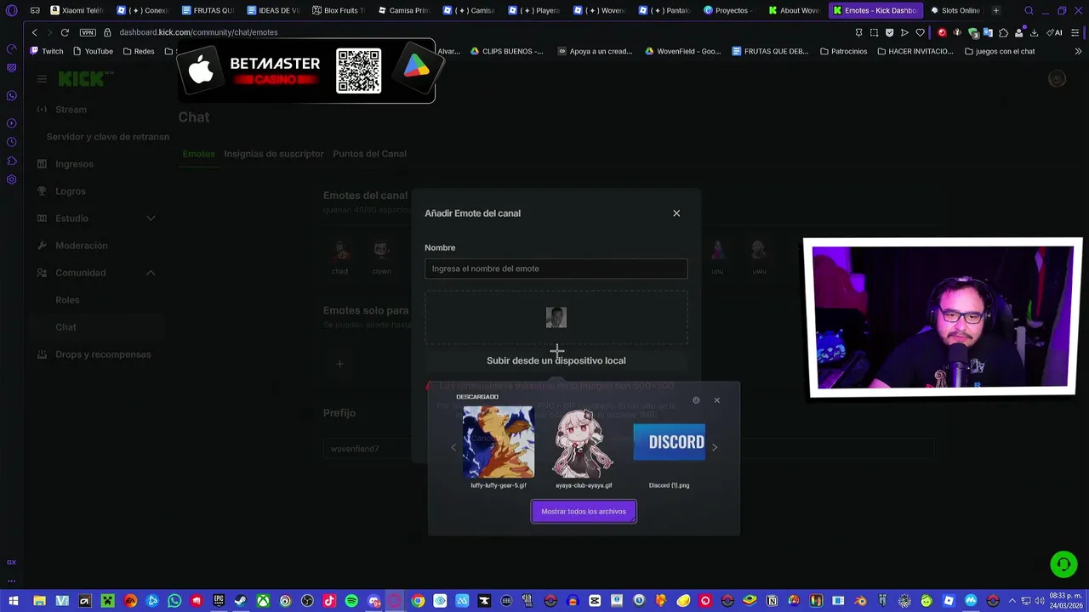
Task: Toggle the VPN badge in address bar
Action: coord(88,32)
